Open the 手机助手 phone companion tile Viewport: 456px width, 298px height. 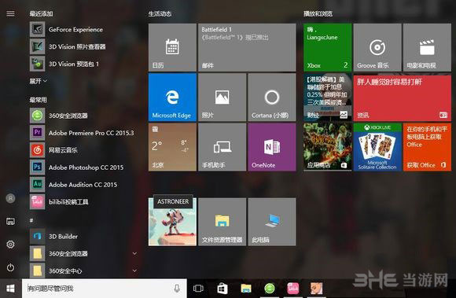click(222, 147)
